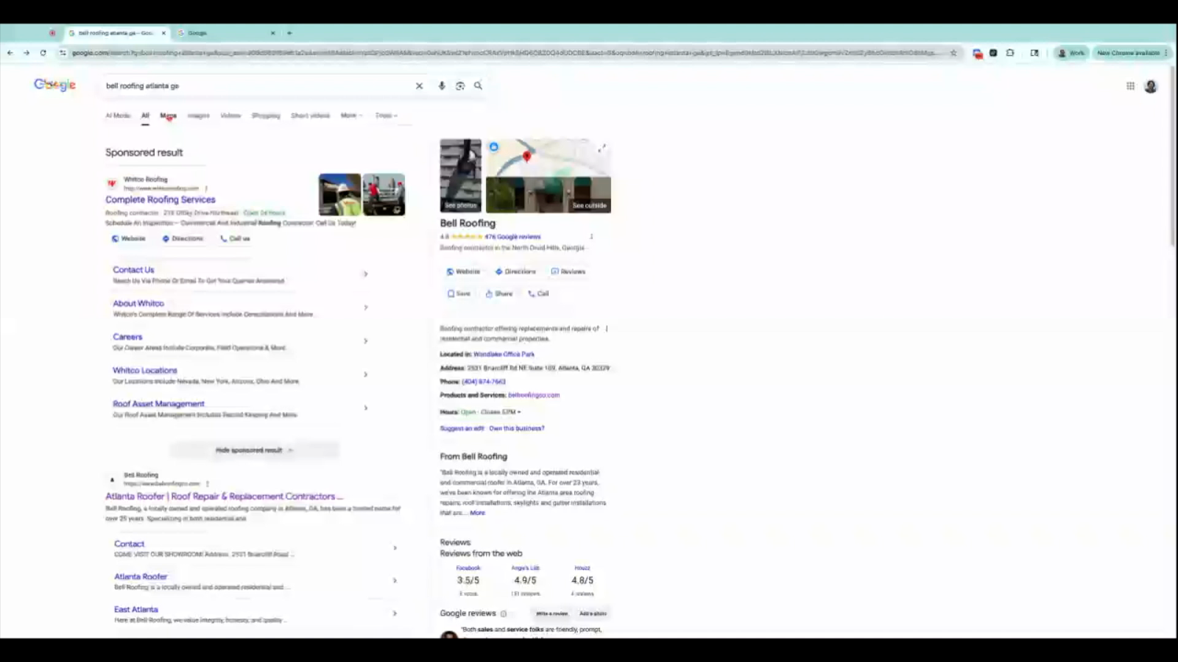Click Directions in Bell Roofing panel
This screenshot has height=662, width=1178.
515,271
